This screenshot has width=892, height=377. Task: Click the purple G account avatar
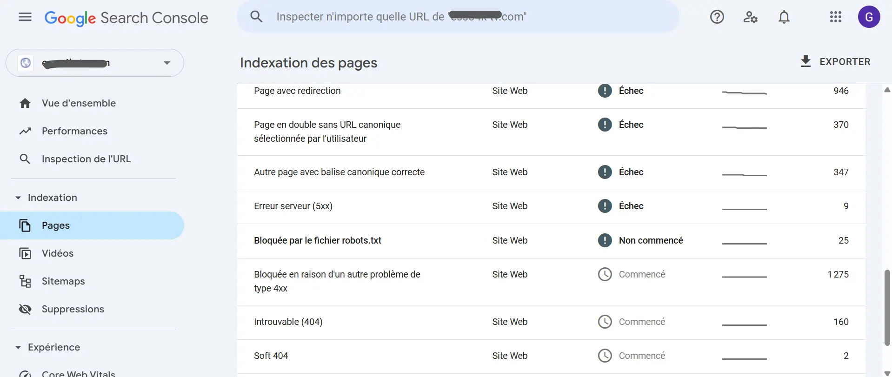[x=868, y=17]
